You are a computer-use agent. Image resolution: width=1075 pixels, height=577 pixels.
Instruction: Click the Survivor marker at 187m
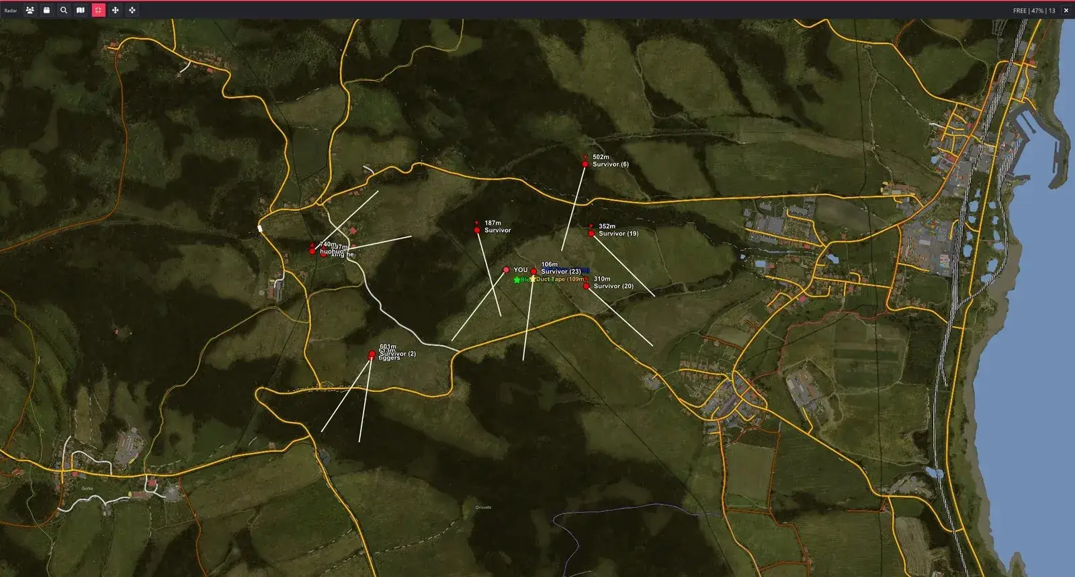(x=477, y=230)
